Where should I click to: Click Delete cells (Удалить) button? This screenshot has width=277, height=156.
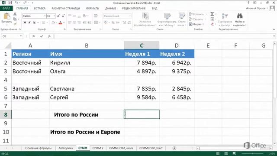[198, 19]
